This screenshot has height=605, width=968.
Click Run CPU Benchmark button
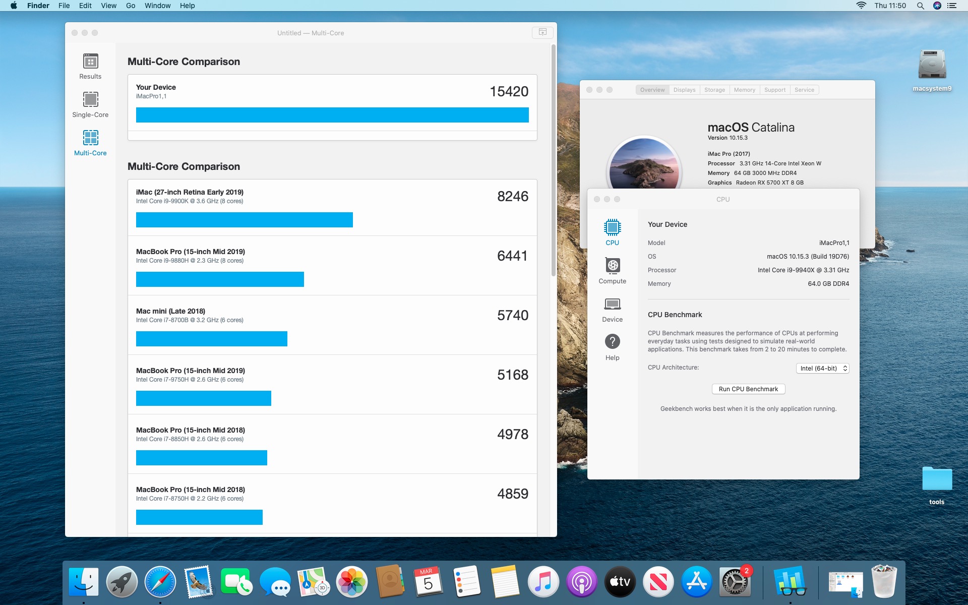pyautogui.click(x=748, y=389)
